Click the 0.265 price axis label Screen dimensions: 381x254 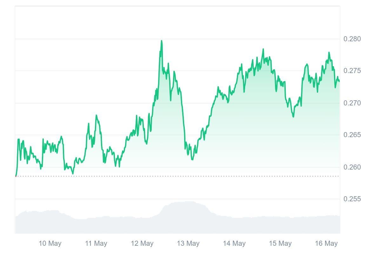point(352,135)
